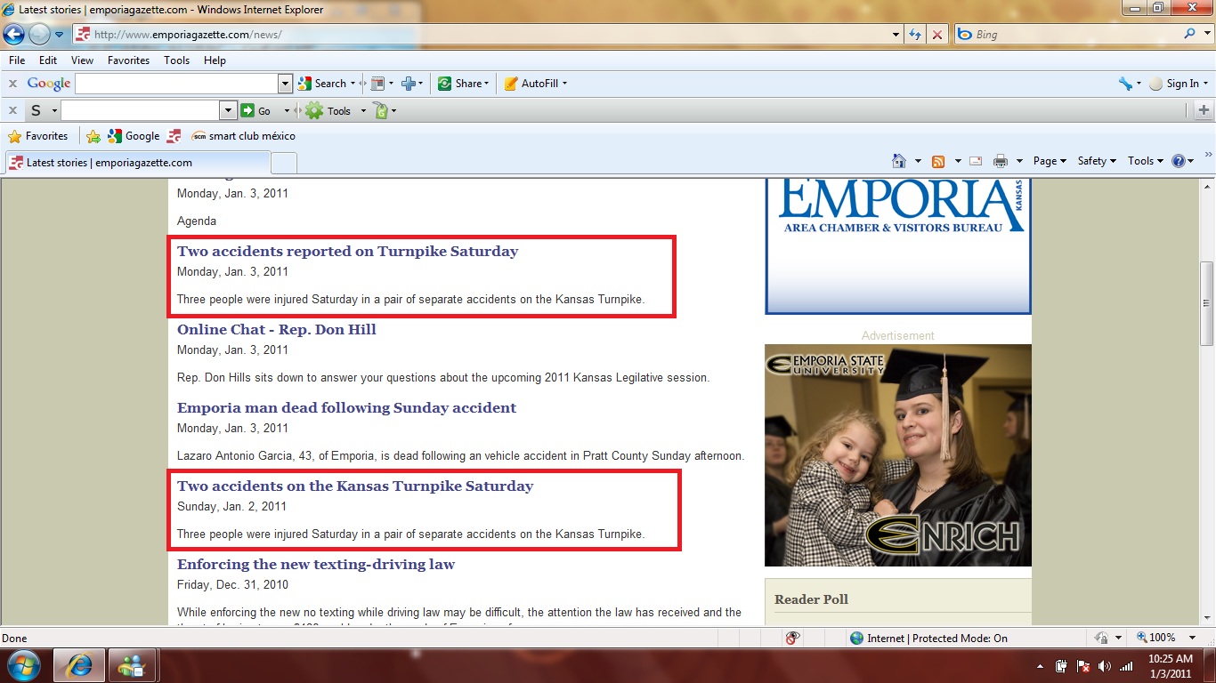The image size is (1216, 683).
Task: Open the Favorites menu in menu bar
Action: click(x=128, y=60)
